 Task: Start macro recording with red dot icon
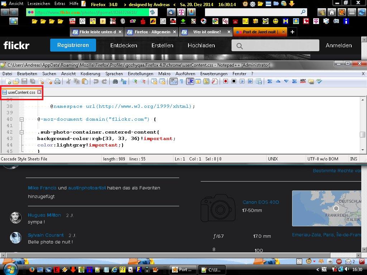point(225,82)
